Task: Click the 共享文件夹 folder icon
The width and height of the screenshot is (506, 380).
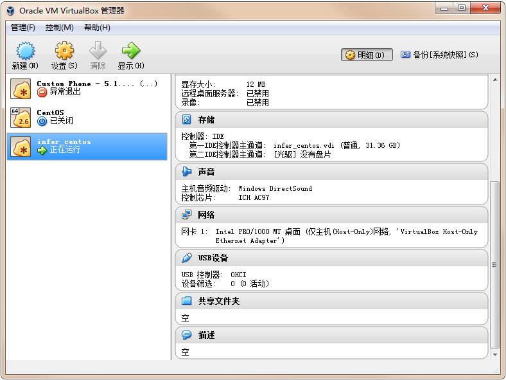Action: pos(186,301)
